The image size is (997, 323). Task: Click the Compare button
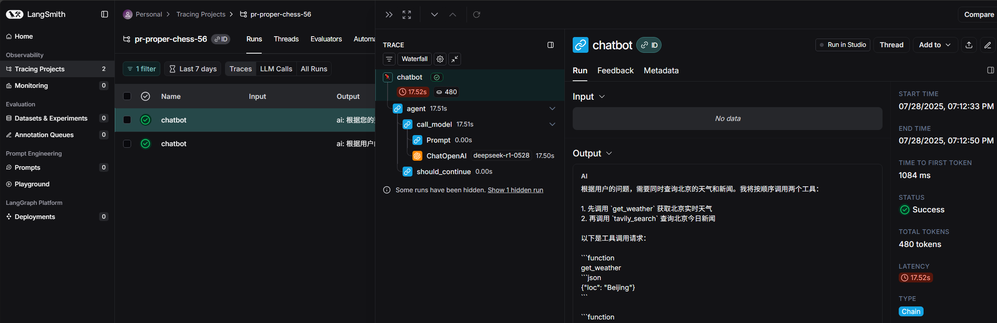[978, 15]
